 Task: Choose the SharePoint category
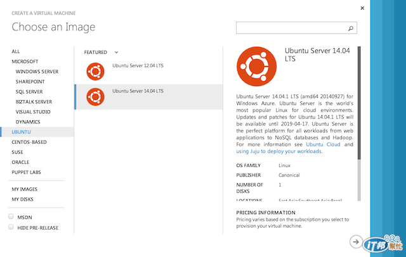coord(30,82)
